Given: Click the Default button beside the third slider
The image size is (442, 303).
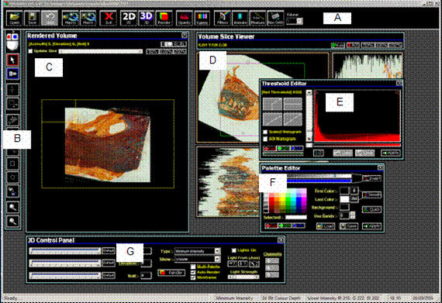Looking at the screenshot, I should click(109, 275).
